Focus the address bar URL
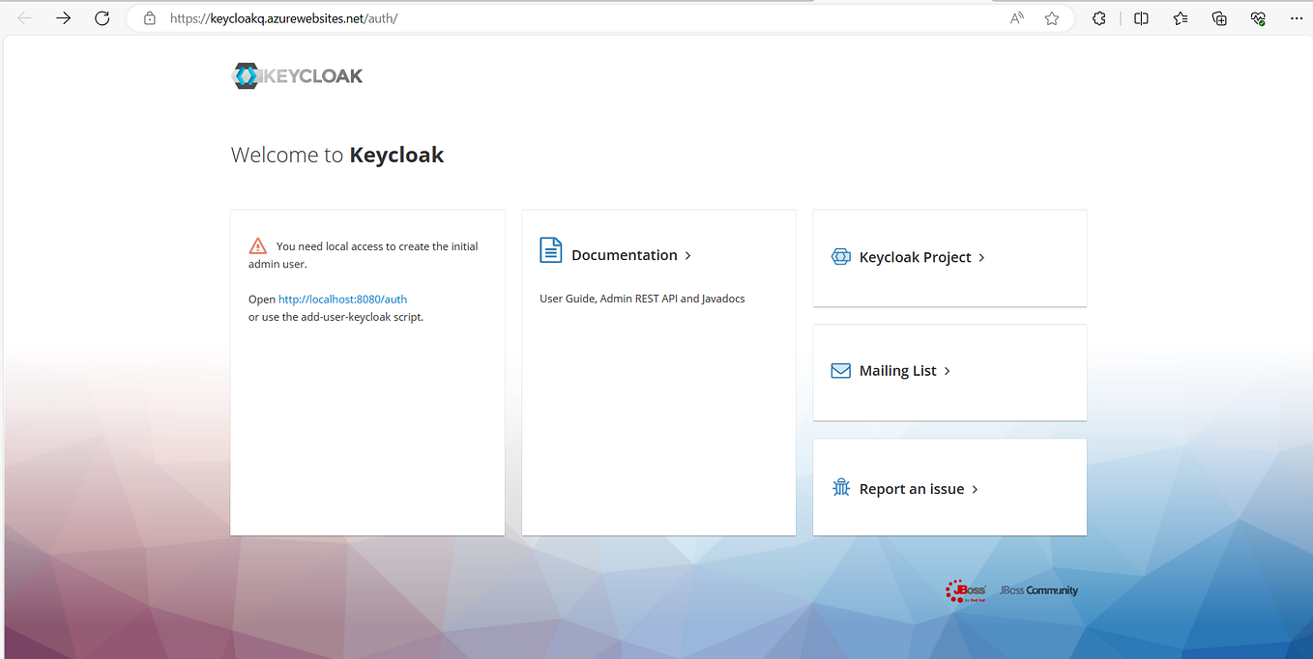 (x=283, y=18)
